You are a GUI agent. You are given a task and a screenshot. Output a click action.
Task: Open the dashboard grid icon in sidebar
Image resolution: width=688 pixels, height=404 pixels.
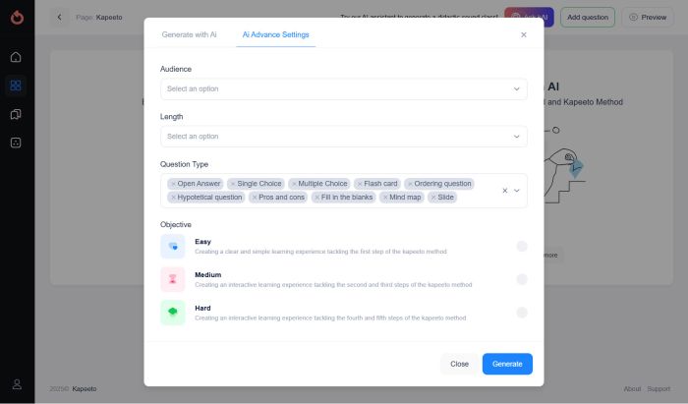tap(16, 86)
